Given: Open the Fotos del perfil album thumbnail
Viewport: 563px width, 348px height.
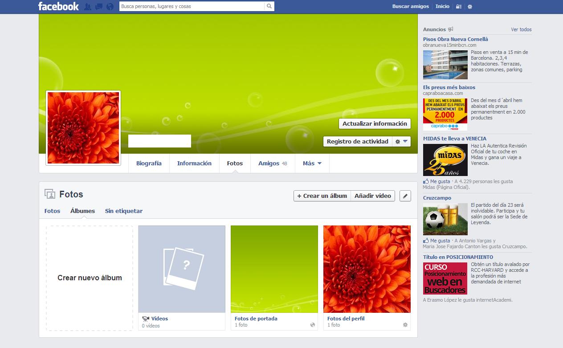Looking at the screenshot, I should (367, 269).
